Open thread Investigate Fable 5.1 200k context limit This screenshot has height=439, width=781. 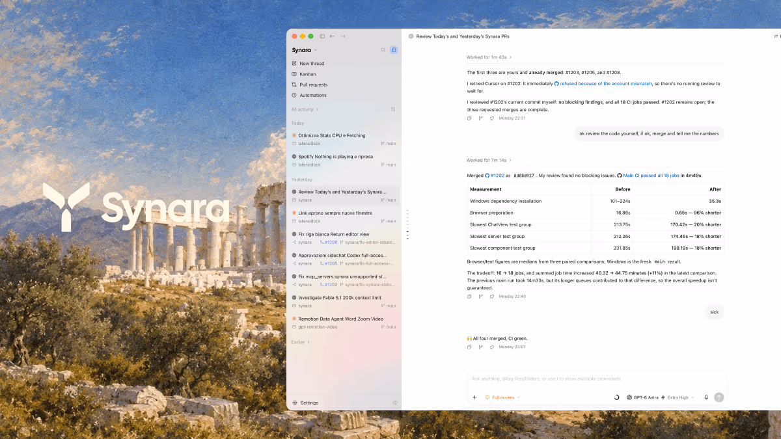coord(344,301)
